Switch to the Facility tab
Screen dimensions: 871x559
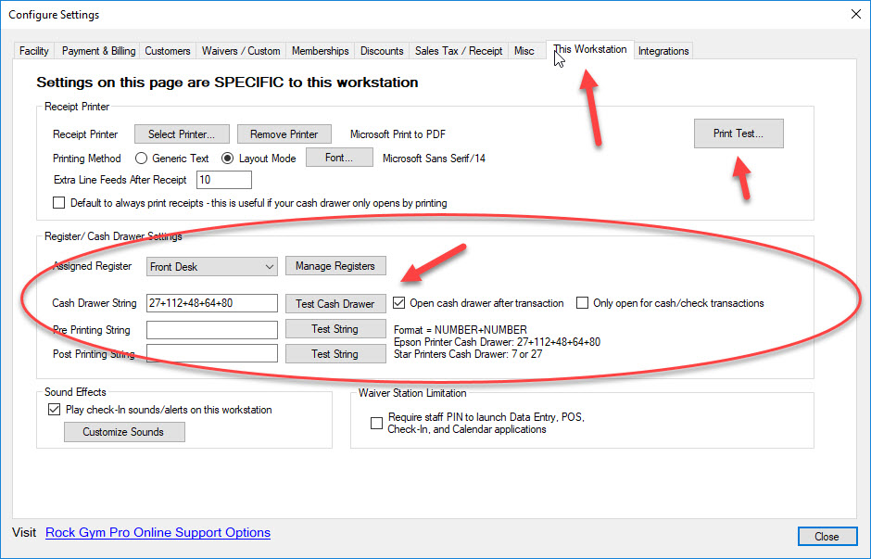pos(34,51)
